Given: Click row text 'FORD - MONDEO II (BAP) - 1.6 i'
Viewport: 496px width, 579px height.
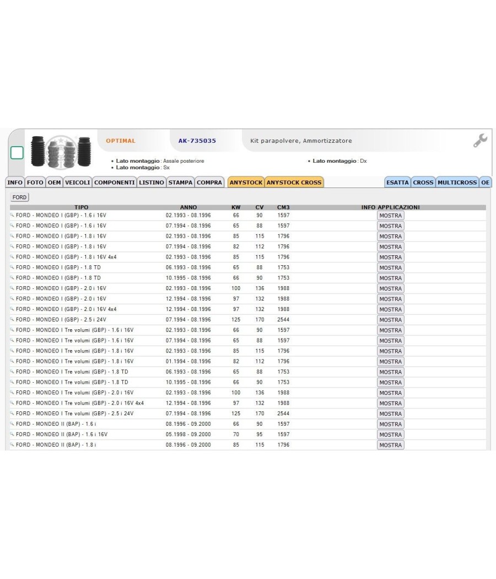Looking at the screenshot, I should point(56,424).
